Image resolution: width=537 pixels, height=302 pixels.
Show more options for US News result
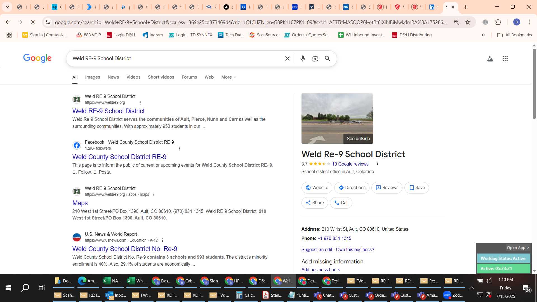162,240
